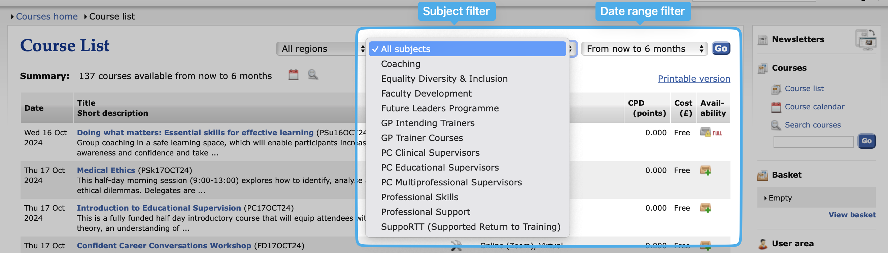Click the magnifier search icon beside Summary
The image size is (888, 253).
click(313, 75)
